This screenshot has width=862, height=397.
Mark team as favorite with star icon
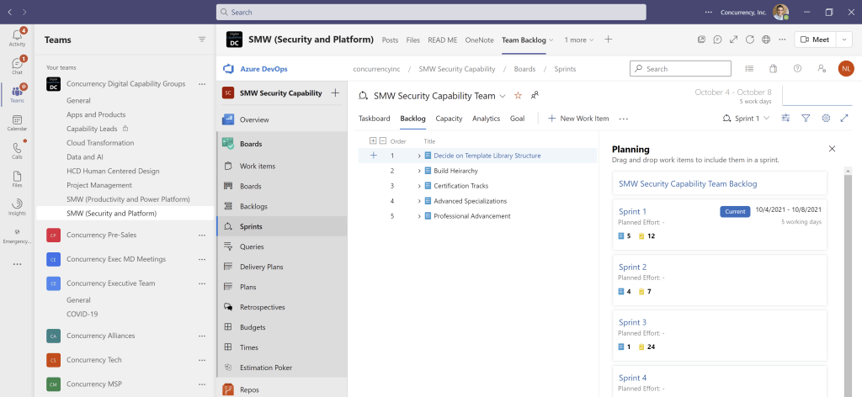click(518, 96)
